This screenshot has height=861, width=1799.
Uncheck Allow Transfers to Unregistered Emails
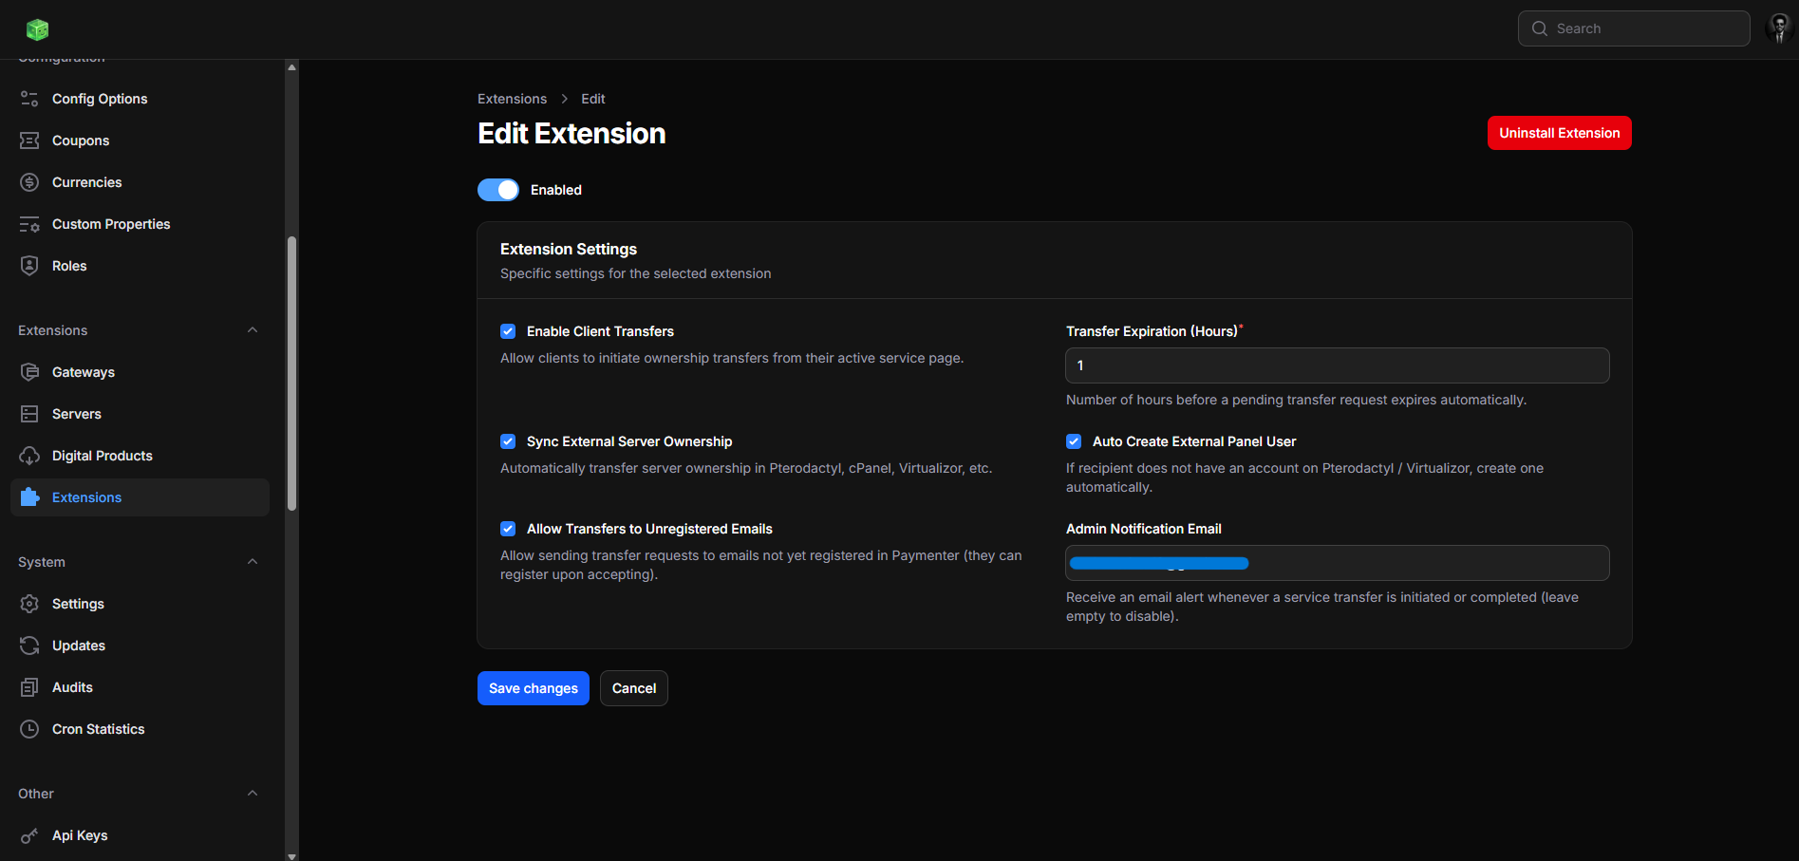[x=508, y=529]
